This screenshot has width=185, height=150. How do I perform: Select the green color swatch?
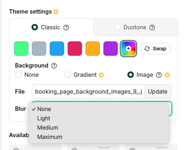point(21,49)
